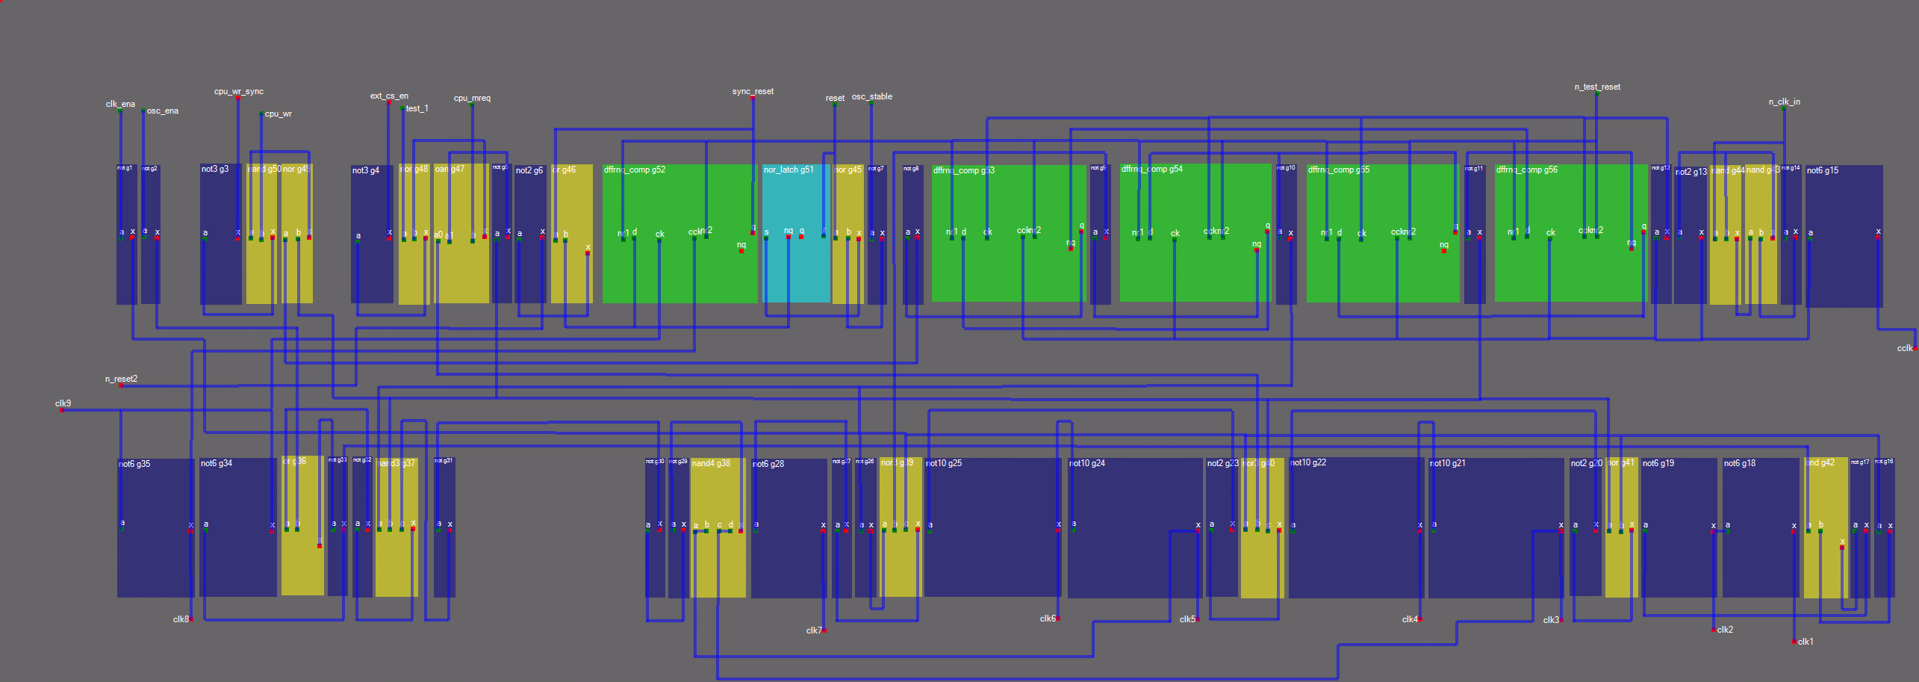Screen dimensions: 1919x682
Task: Click the not2 g6 inverter block
Action: (530, 234)
